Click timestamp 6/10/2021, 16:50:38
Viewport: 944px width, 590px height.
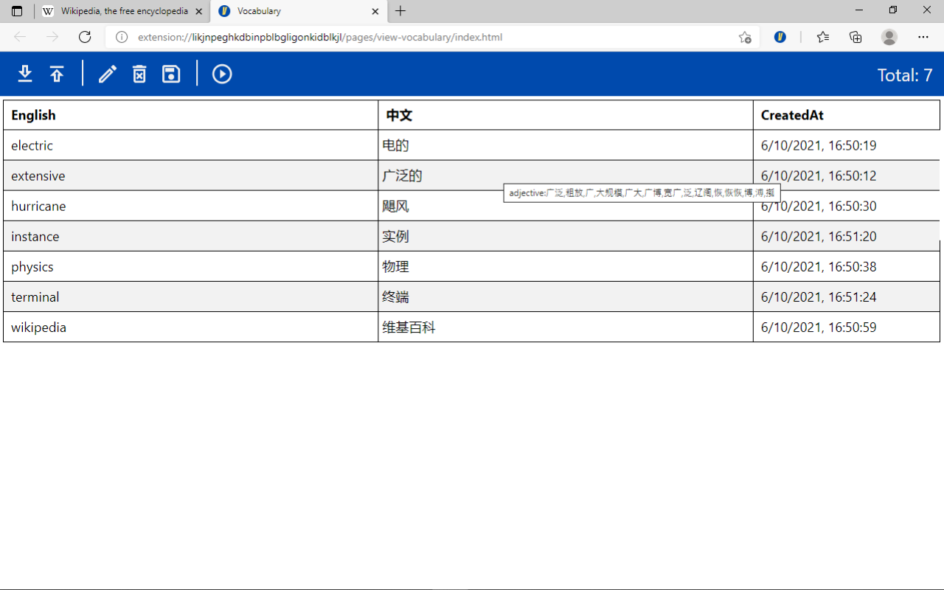pyautogui.click(x=819, y=266)
